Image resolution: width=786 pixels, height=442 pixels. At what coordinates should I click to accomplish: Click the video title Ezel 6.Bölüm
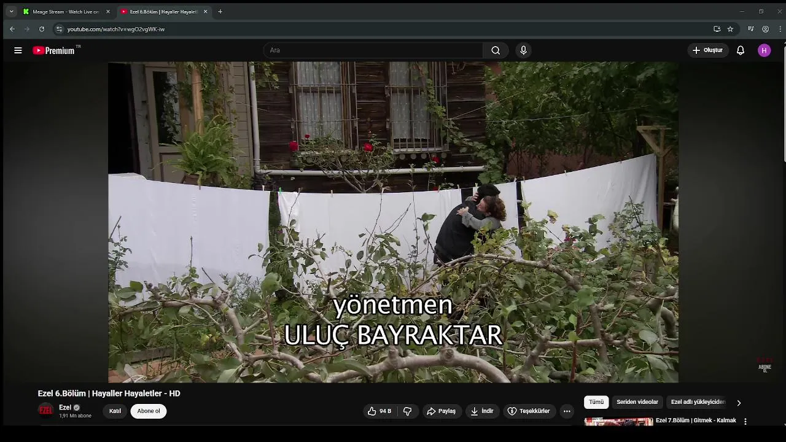pyautogui.click(x=109, y=394)
